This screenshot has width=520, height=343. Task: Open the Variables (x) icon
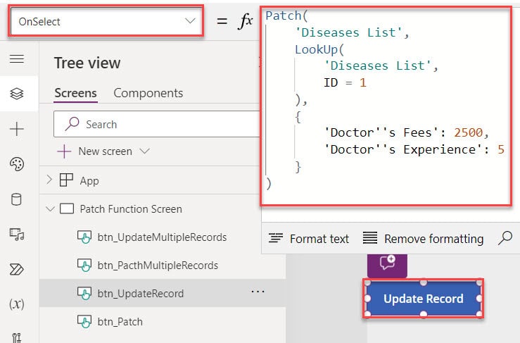(x=17, y=304)
